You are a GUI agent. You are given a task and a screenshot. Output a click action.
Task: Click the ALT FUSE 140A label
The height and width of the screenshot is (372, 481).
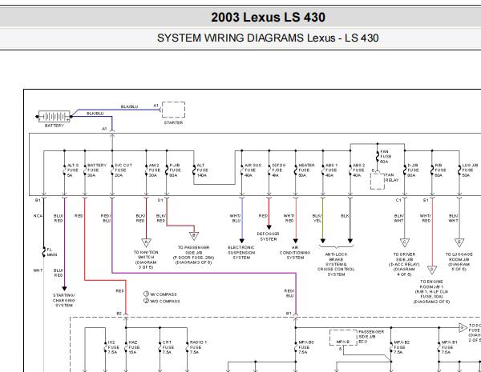[x=202, y=170]
